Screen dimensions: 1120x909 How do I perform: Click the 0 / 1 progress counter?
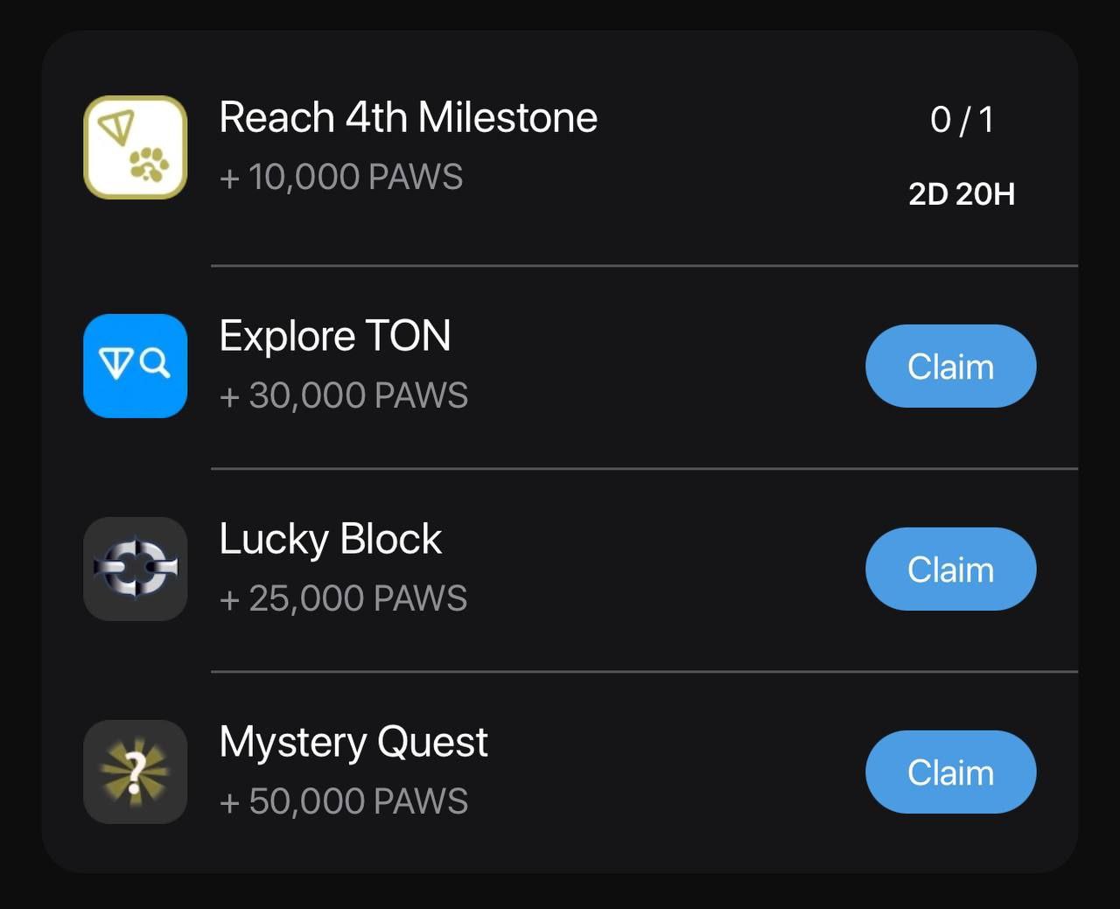962,120
